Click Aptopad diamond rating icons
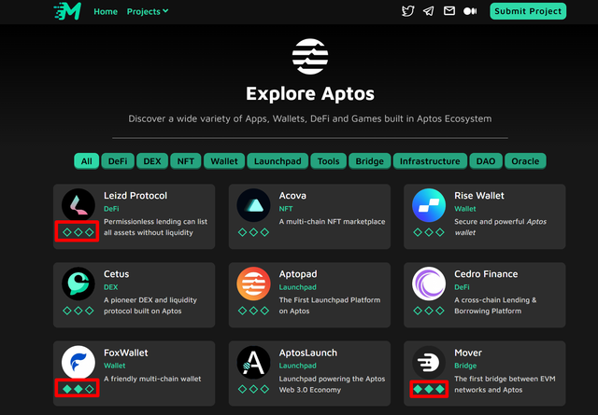Image resolution: width=598 pixels, height=415 pixels. coord(253,311)
